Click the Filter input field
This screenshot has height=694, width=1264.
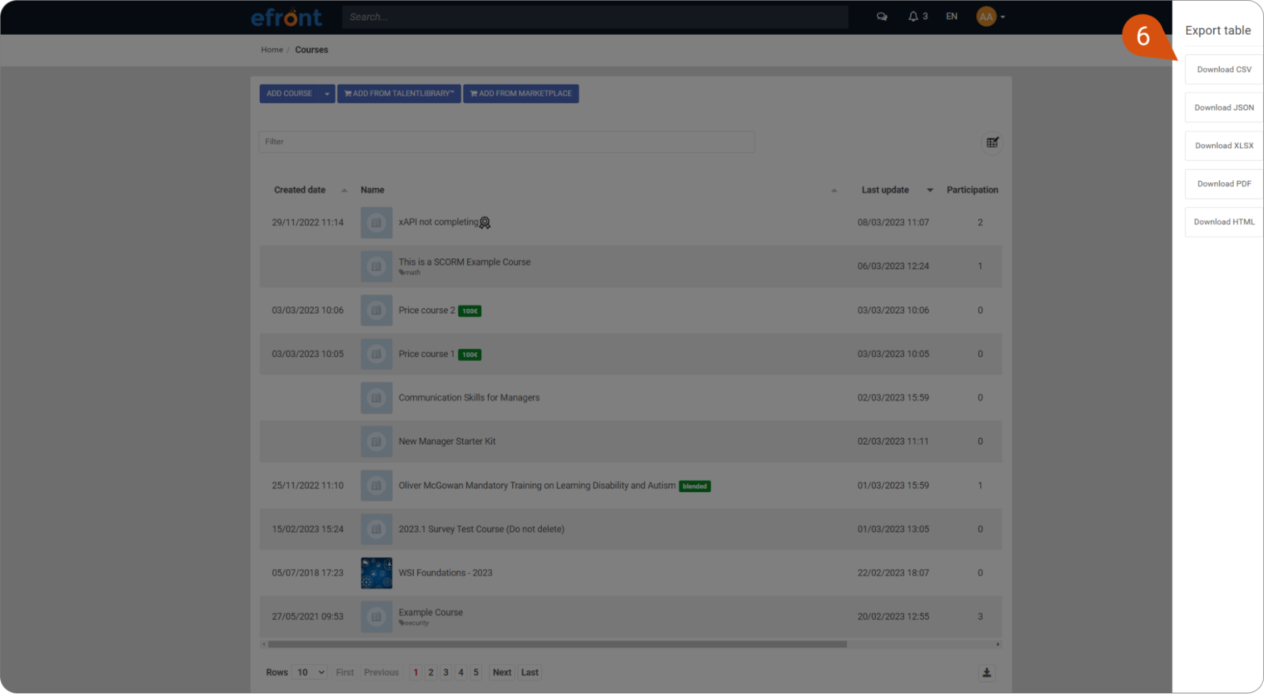click(506, 142)
